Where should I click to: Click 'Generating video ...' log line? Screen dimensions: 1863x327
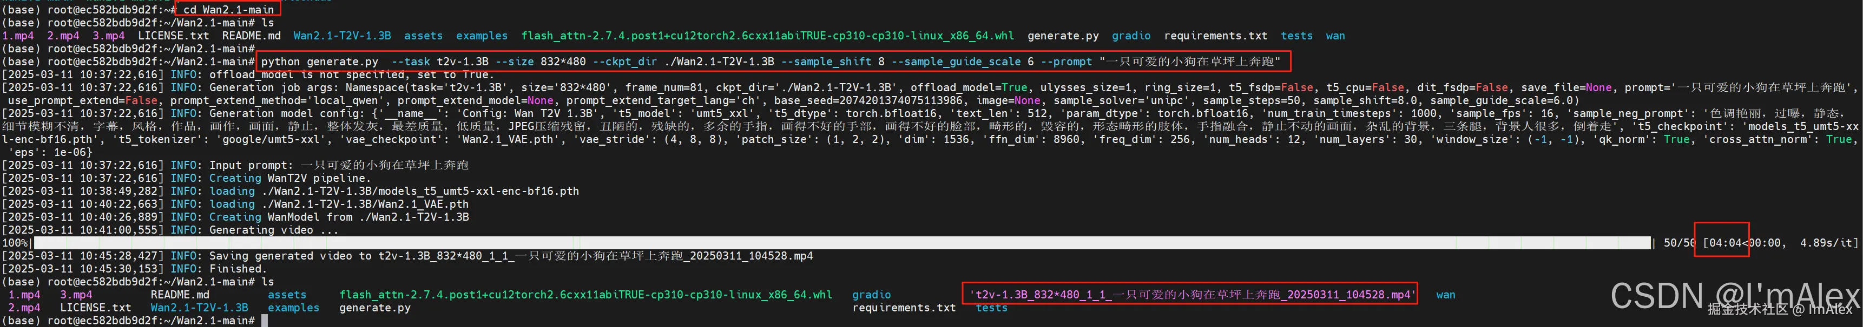click(273, 230)
